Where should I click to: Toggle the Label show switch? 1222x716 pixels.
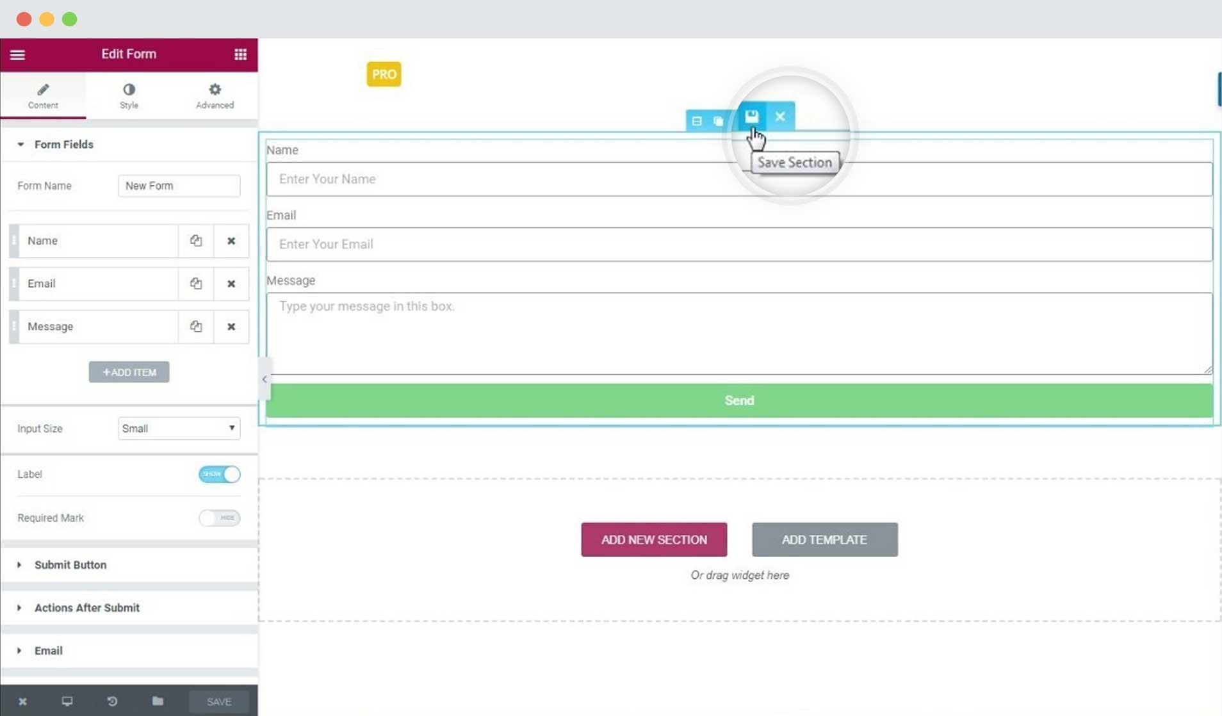(x=219, y=474)
